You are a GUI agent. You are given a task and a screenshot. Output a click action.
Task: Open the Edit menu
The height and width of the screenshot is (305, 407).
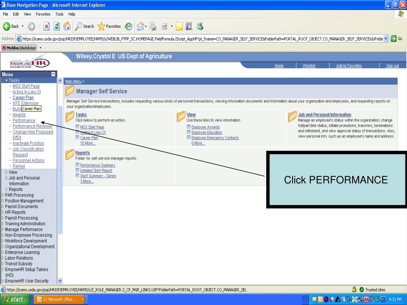16,14
